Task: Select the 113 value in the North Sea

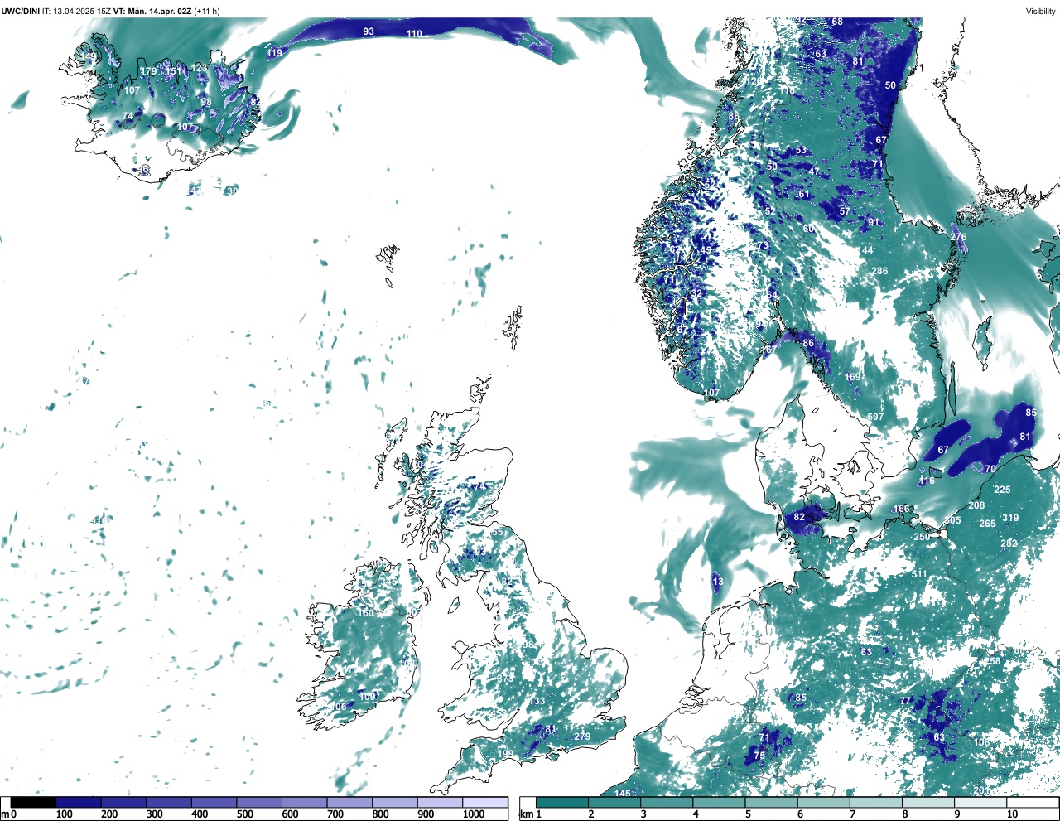Action: (715, 582)
